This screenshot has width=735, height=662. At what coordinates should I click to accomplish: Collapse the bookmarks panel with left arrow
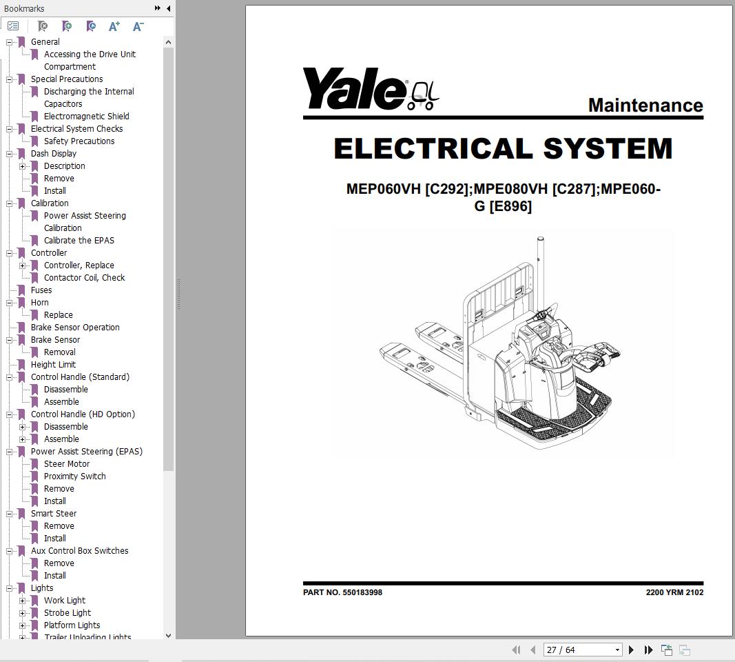168,8
